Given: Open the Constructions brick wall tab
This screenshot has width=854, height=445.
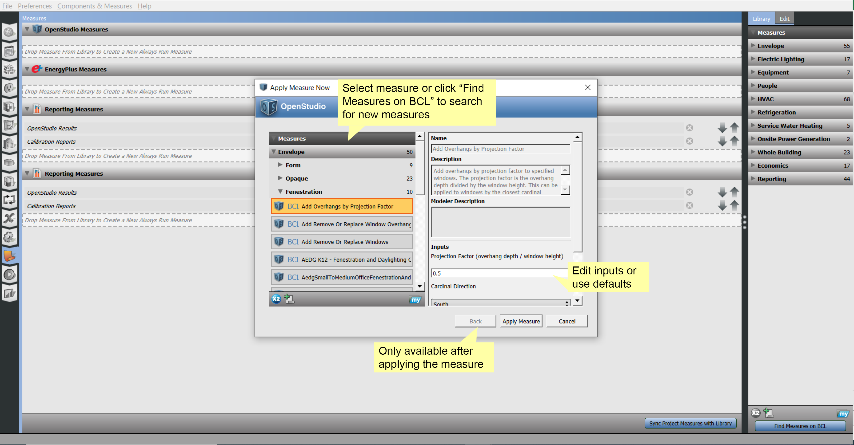Looking at the screenshot, I should point(9,69).
